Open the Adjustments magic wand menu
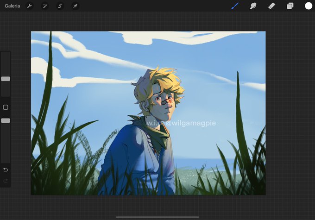 coord(44,6)
